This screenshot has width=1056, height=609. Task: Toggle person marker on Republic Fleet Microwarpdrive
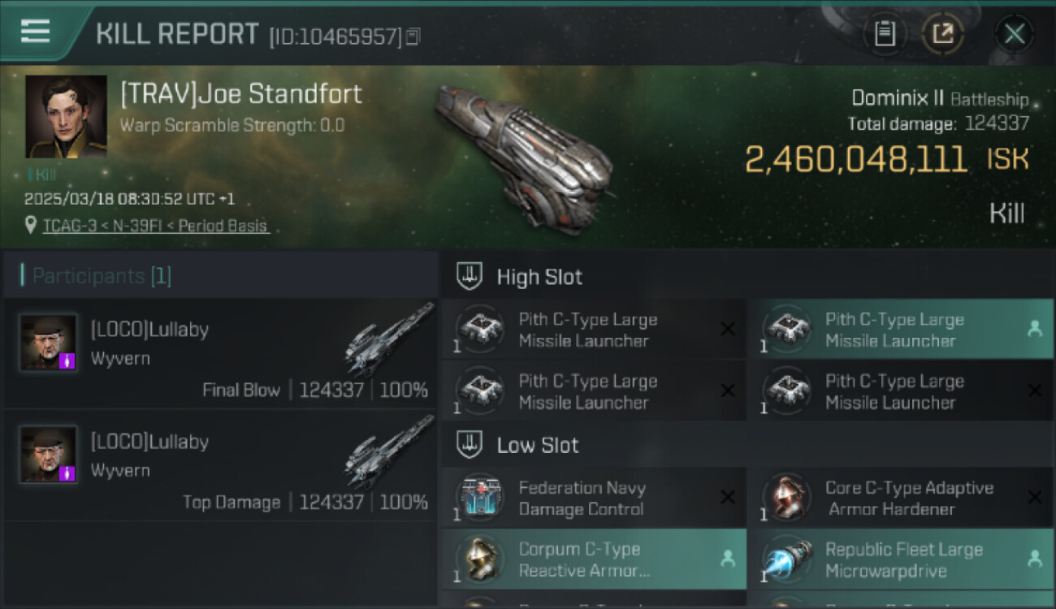coord(1035,559)
